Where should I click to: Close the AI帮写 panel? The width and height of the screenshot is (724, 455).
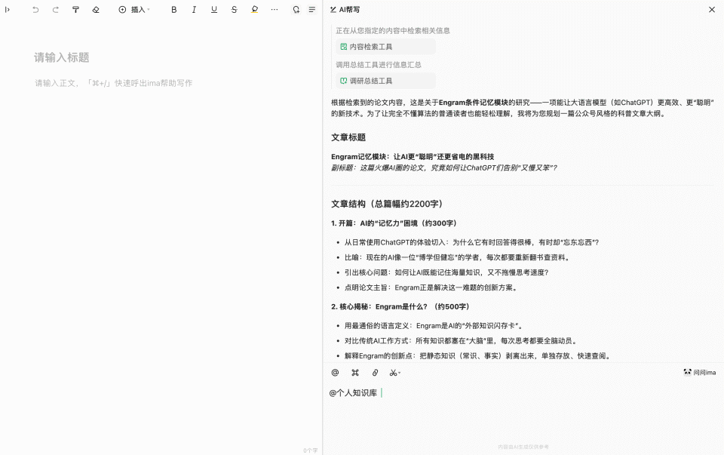712,10
